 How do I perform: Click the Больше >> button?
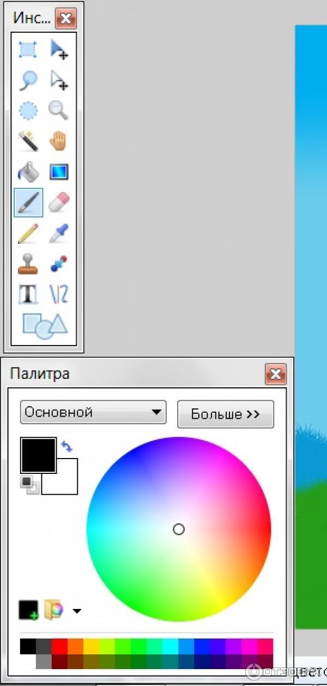click(225, 414)
